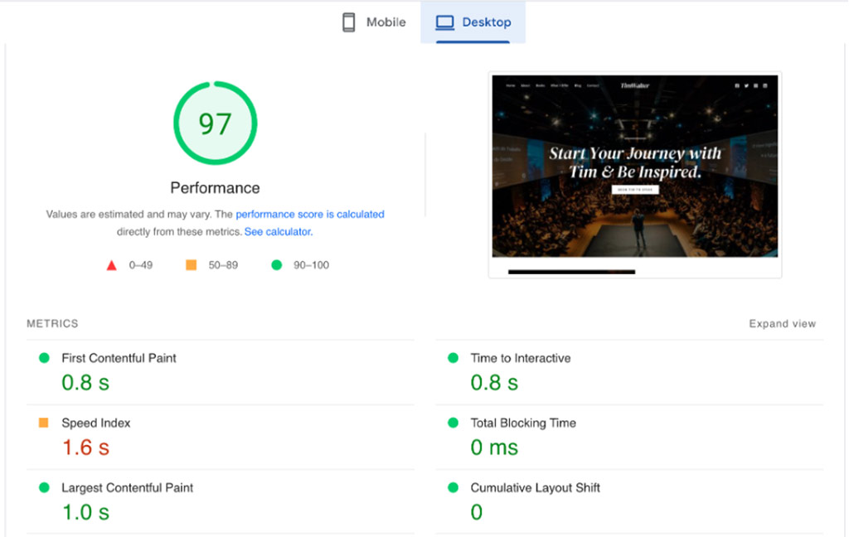Click the mobile phone icon

click(x=349, y=22)
